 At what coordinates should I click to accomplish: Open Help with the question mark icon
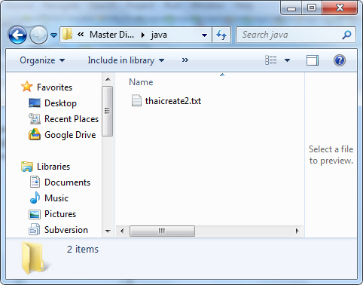(x=340, y=60)
